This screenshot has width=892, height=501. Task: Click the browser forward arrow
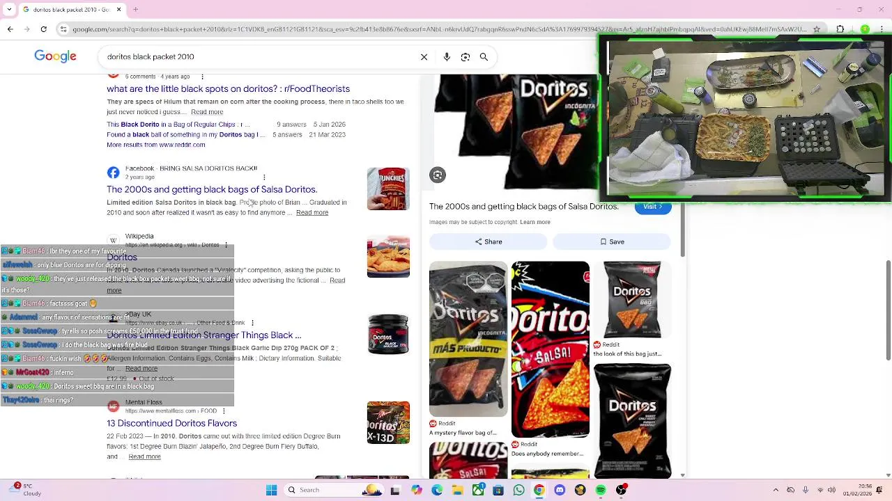26,29
